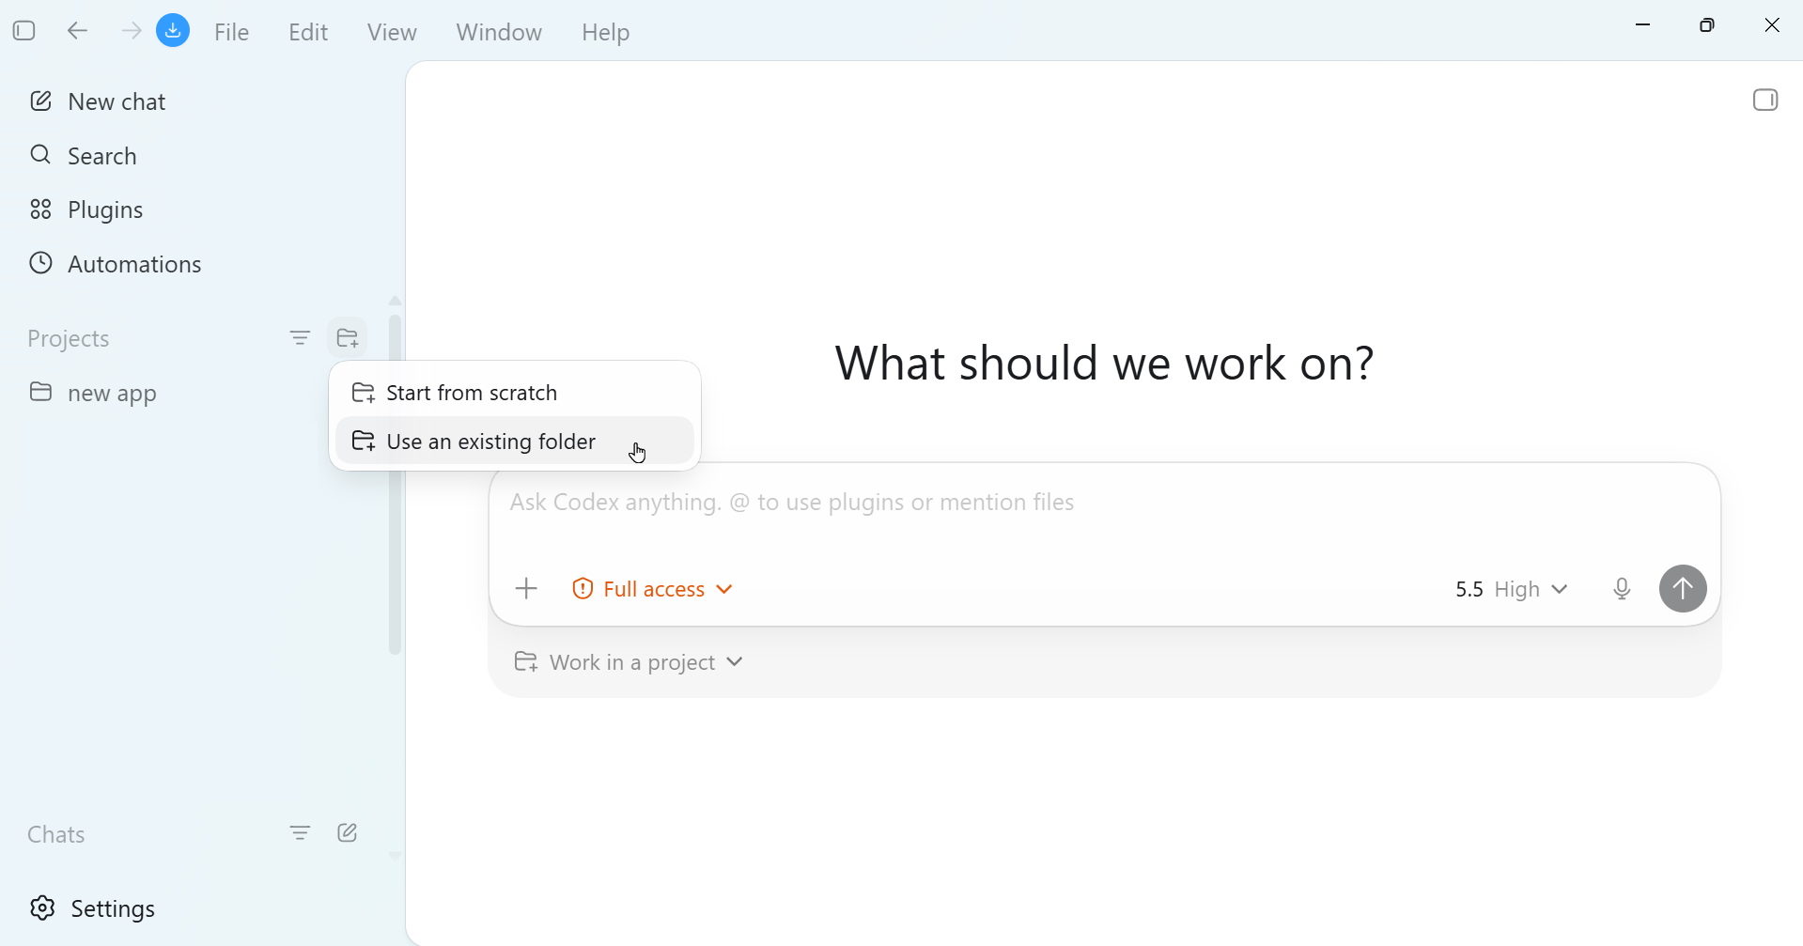The image size is (1803, 946).
Task: Open the 5.5 High model dropdown
Action: [1511, 590]
